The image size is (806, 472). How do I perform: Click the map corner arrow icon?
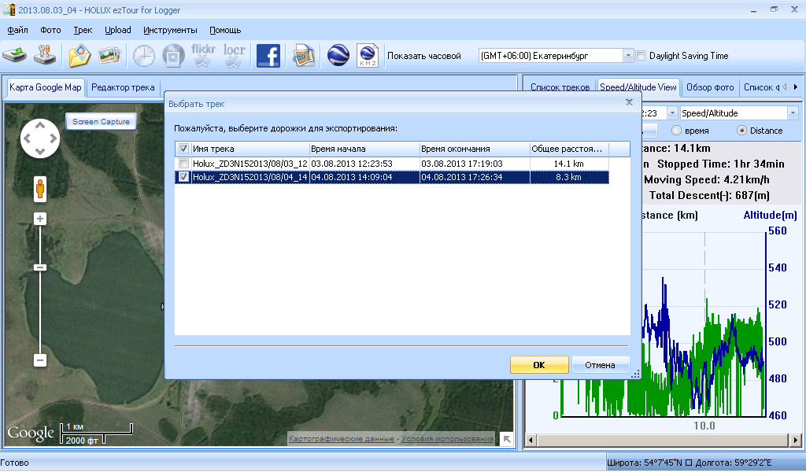coord(507,439)
